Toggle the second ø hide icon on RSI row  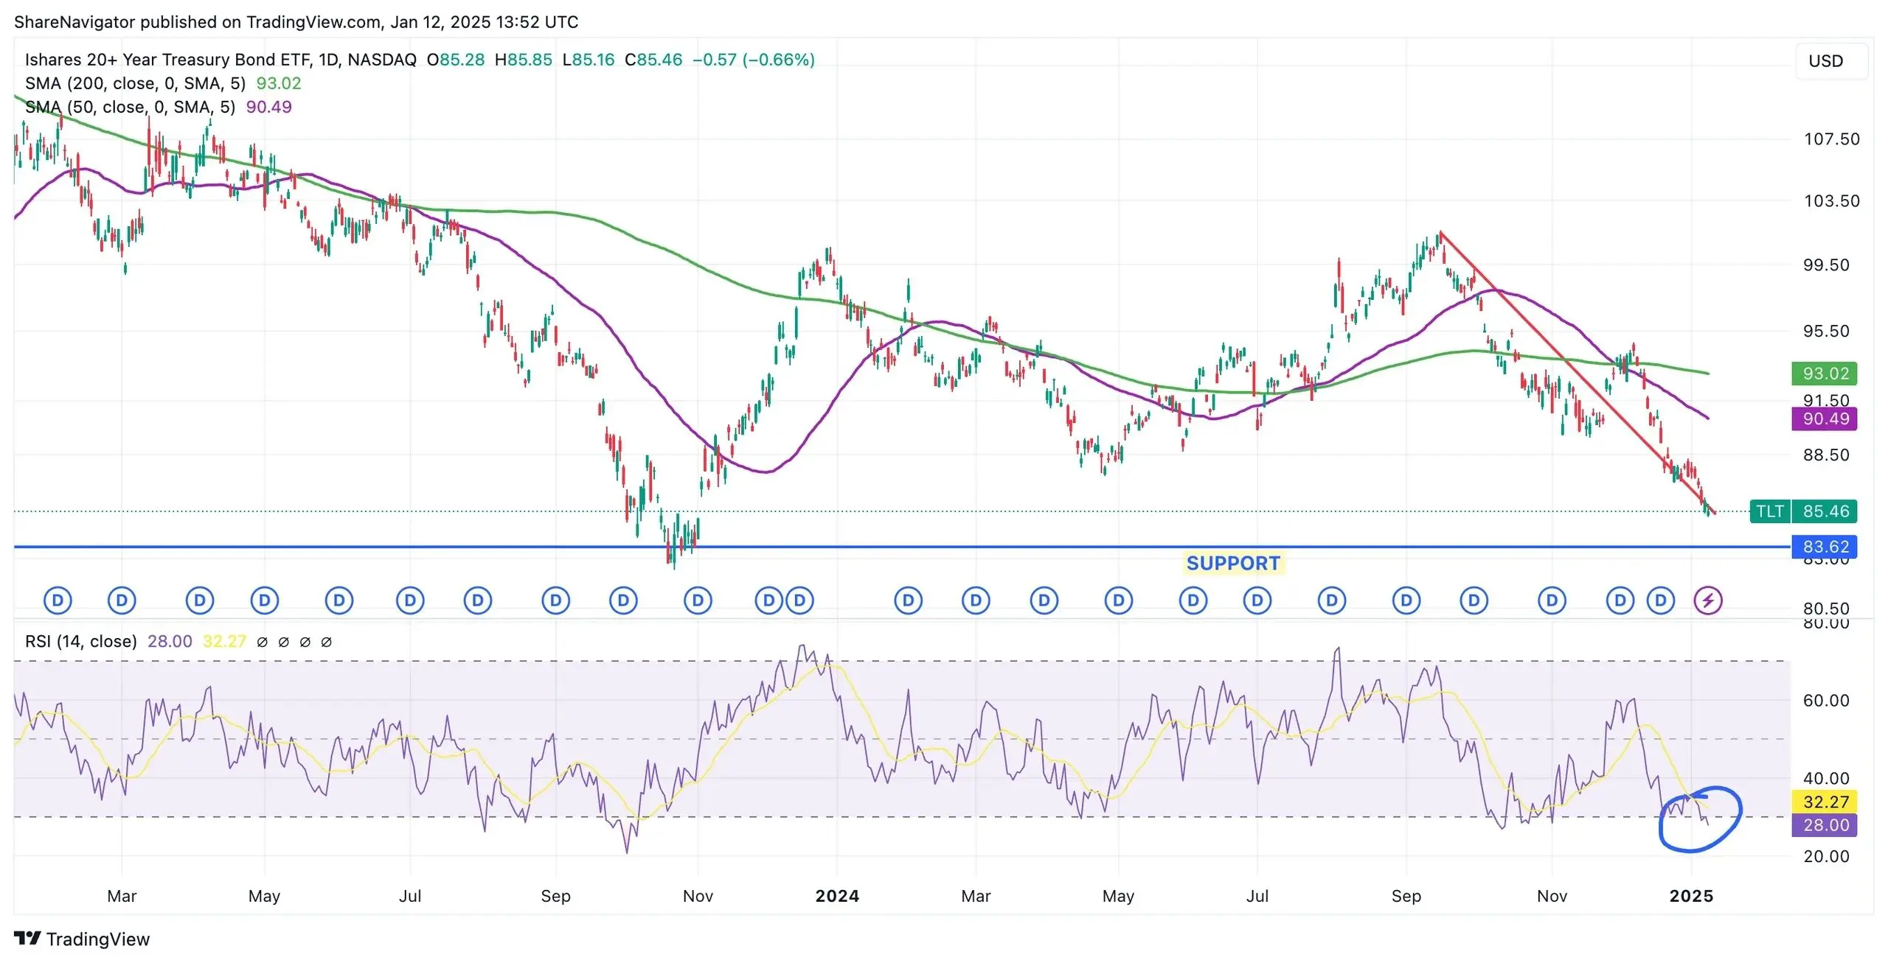click(x=284, y=641)
